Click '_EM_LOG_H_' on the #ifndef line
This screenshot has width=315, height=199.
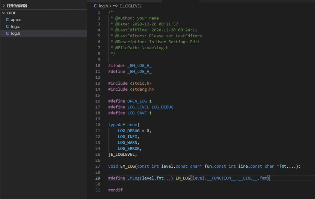[x=140, y=66]
